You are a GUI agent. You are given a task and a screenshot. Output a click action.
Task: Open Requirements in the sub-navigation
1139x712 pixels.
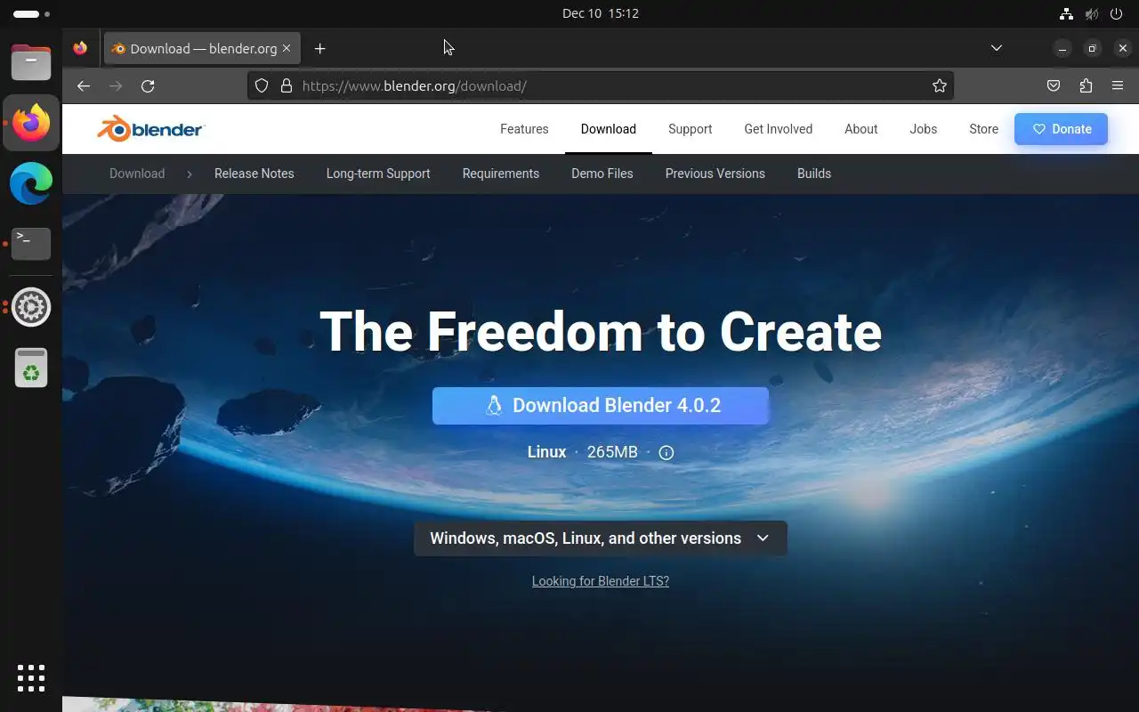click(501, 174)
